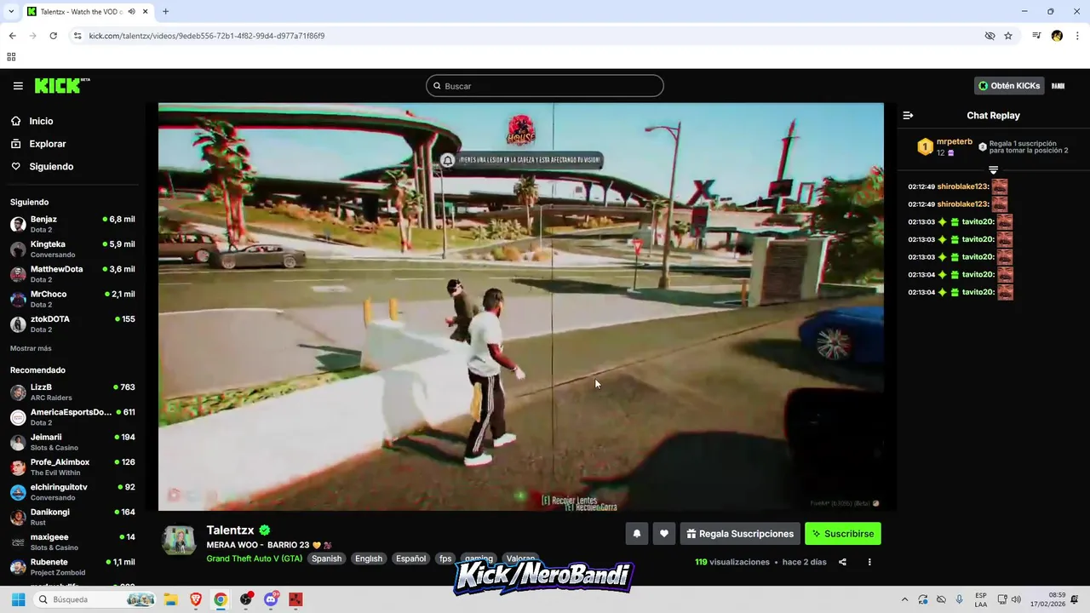Open Profe_Akimbox recommended channel
The width and height of the screenshot is (1090, 613).
(x=72, y=467)
